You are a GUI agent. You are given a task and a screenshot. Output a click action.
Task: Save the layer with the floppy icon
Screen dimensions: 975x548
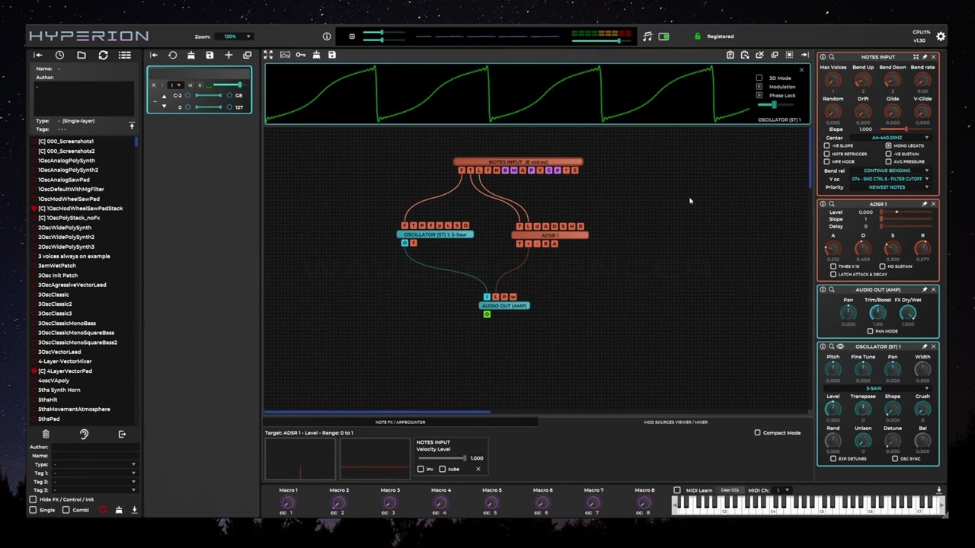tap(209, 55)
